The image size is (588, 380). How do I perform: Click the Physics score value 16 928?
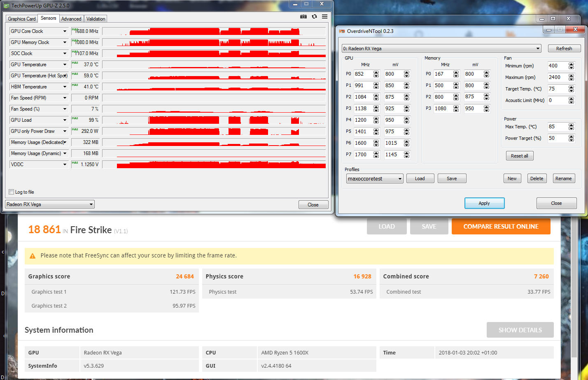(x=362, y=276)
